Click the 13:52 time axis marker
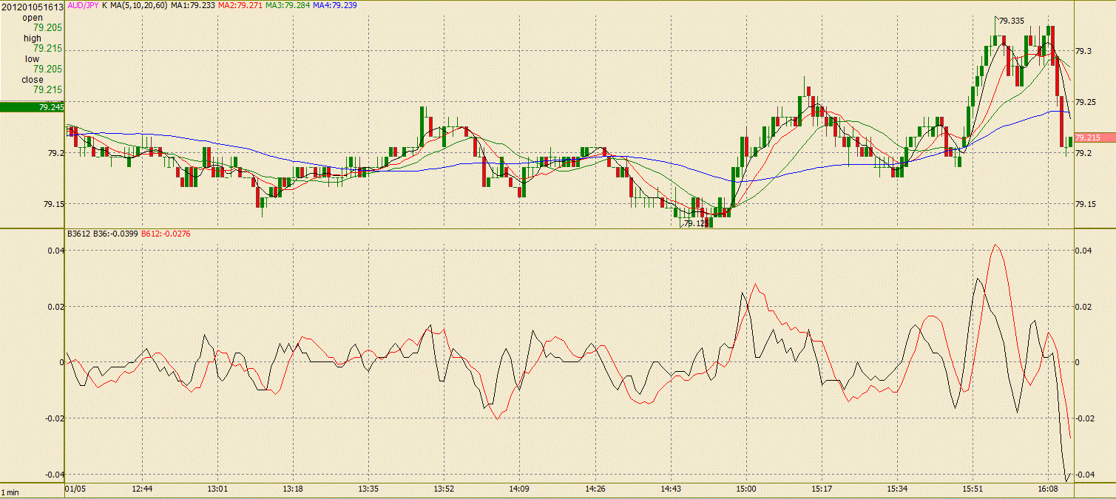This screenshot has width=1116, height=499. (x=444, y=489)
